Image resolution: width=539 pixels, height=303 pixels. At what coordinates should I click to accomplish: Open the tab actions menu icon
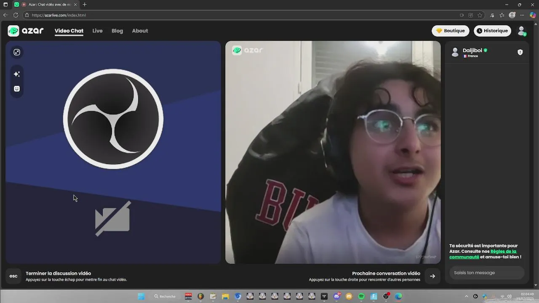[x=5, y=5]
